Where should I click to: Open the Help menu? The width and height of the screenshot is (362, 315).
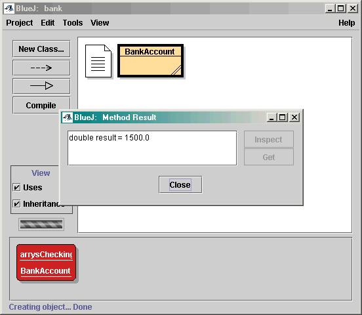(x=346, y=23)
